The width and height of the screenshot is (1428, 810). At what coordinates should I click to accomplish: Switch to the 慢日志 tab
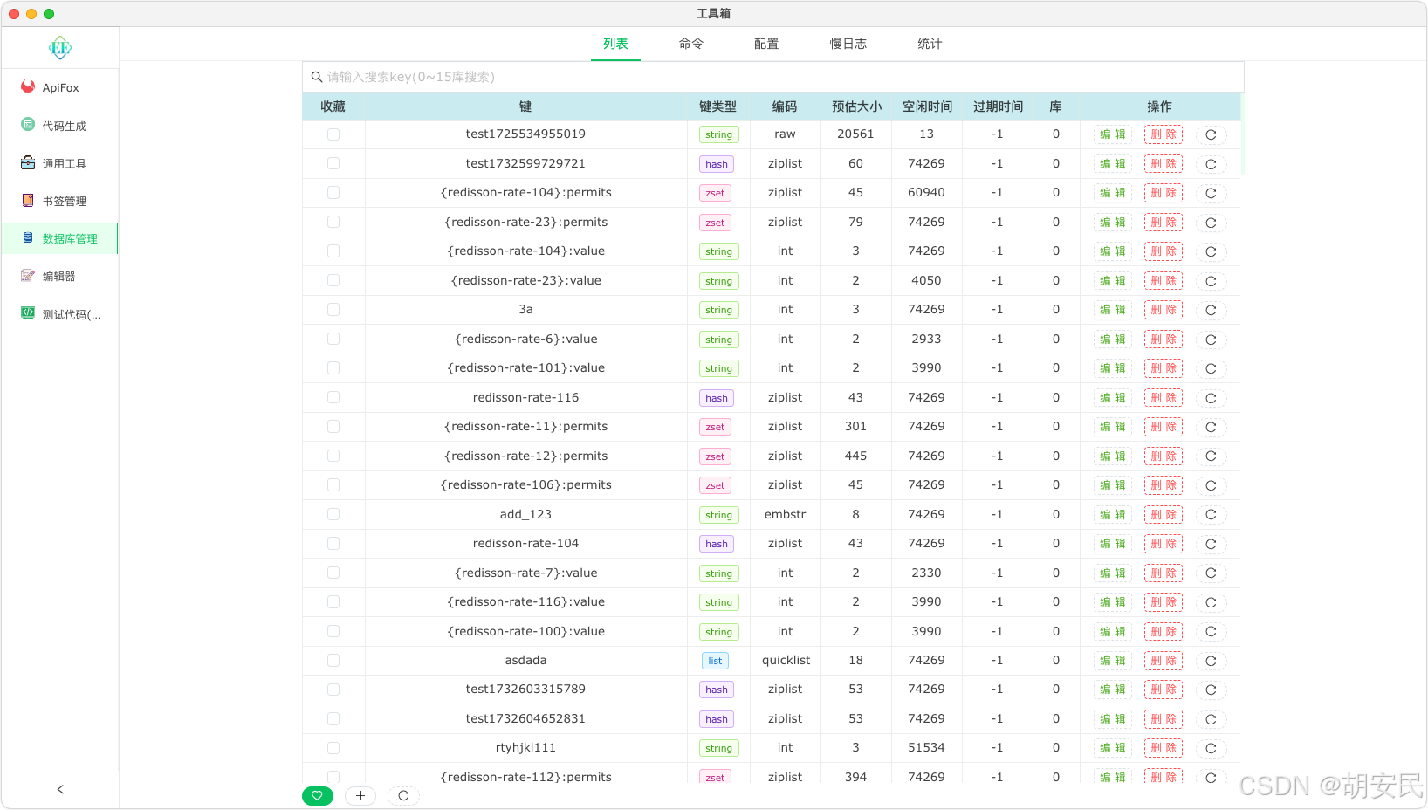click(x=848, y=44)
